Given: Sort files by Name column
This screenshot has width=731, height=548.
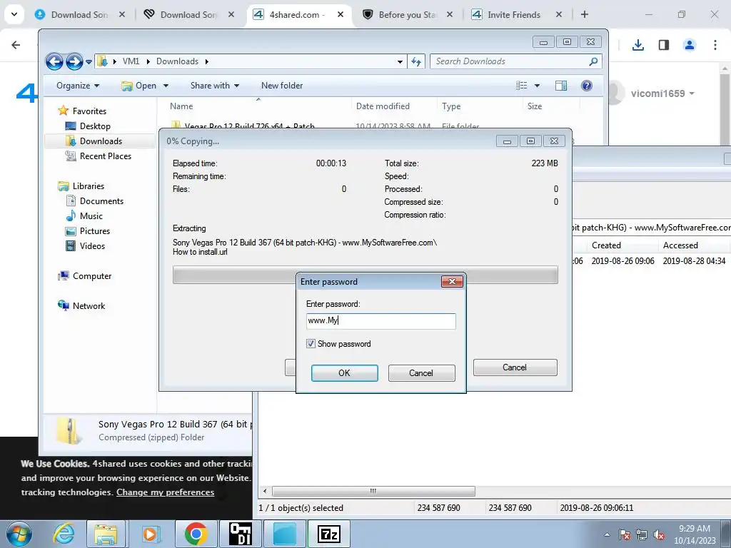Looking at the screenshot, I should (181, 106).
